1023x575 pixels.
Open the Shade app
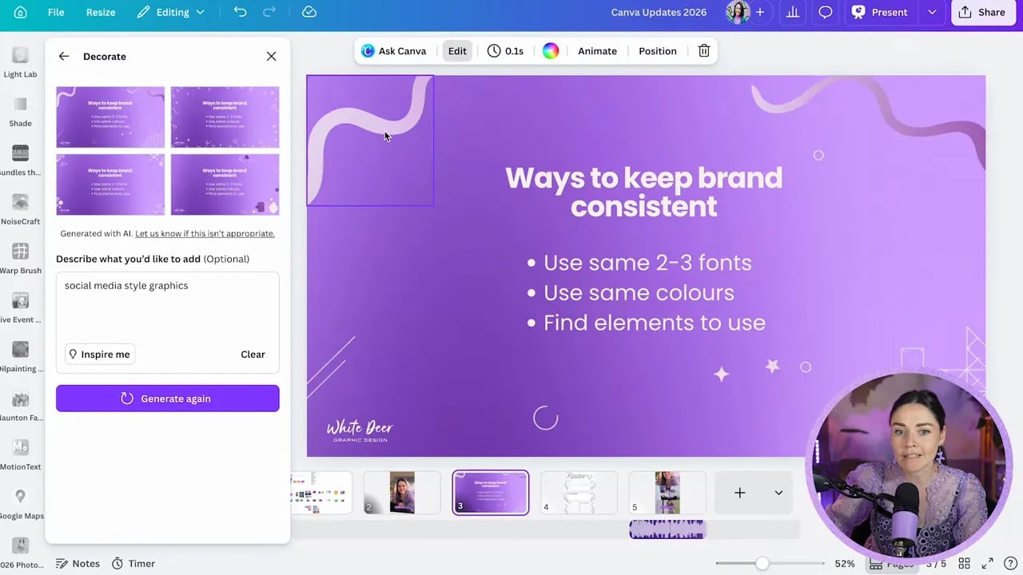click(20, 112)
